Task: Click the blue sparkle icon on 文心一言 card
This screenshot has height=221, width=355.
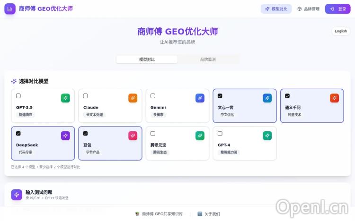Action: click(267, 98)
